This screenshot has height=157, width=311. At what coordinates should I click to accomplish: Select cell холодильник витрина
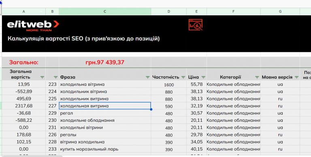coord(105,98)
